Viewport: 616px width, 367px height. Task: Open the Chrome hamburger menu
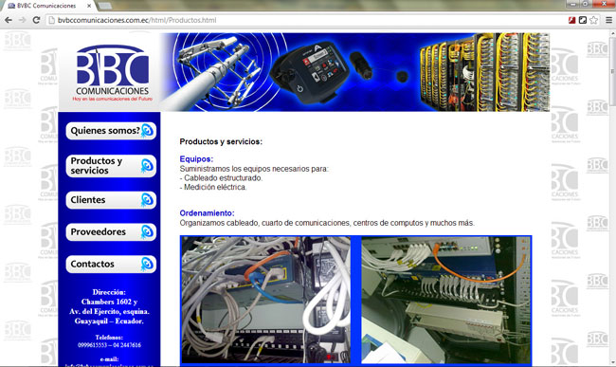click(608, 20)
